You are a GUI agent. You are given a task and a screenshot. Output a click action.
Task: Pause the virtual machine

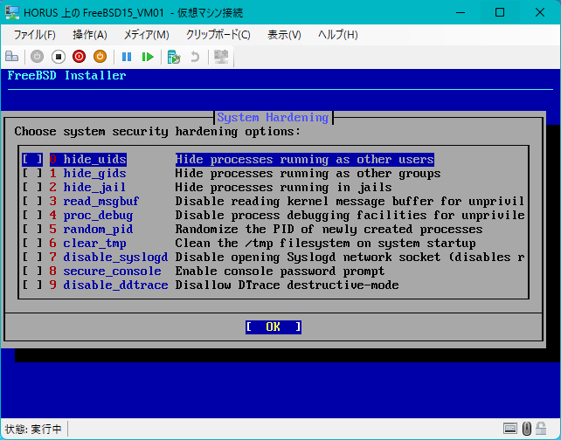pos(127,57)
